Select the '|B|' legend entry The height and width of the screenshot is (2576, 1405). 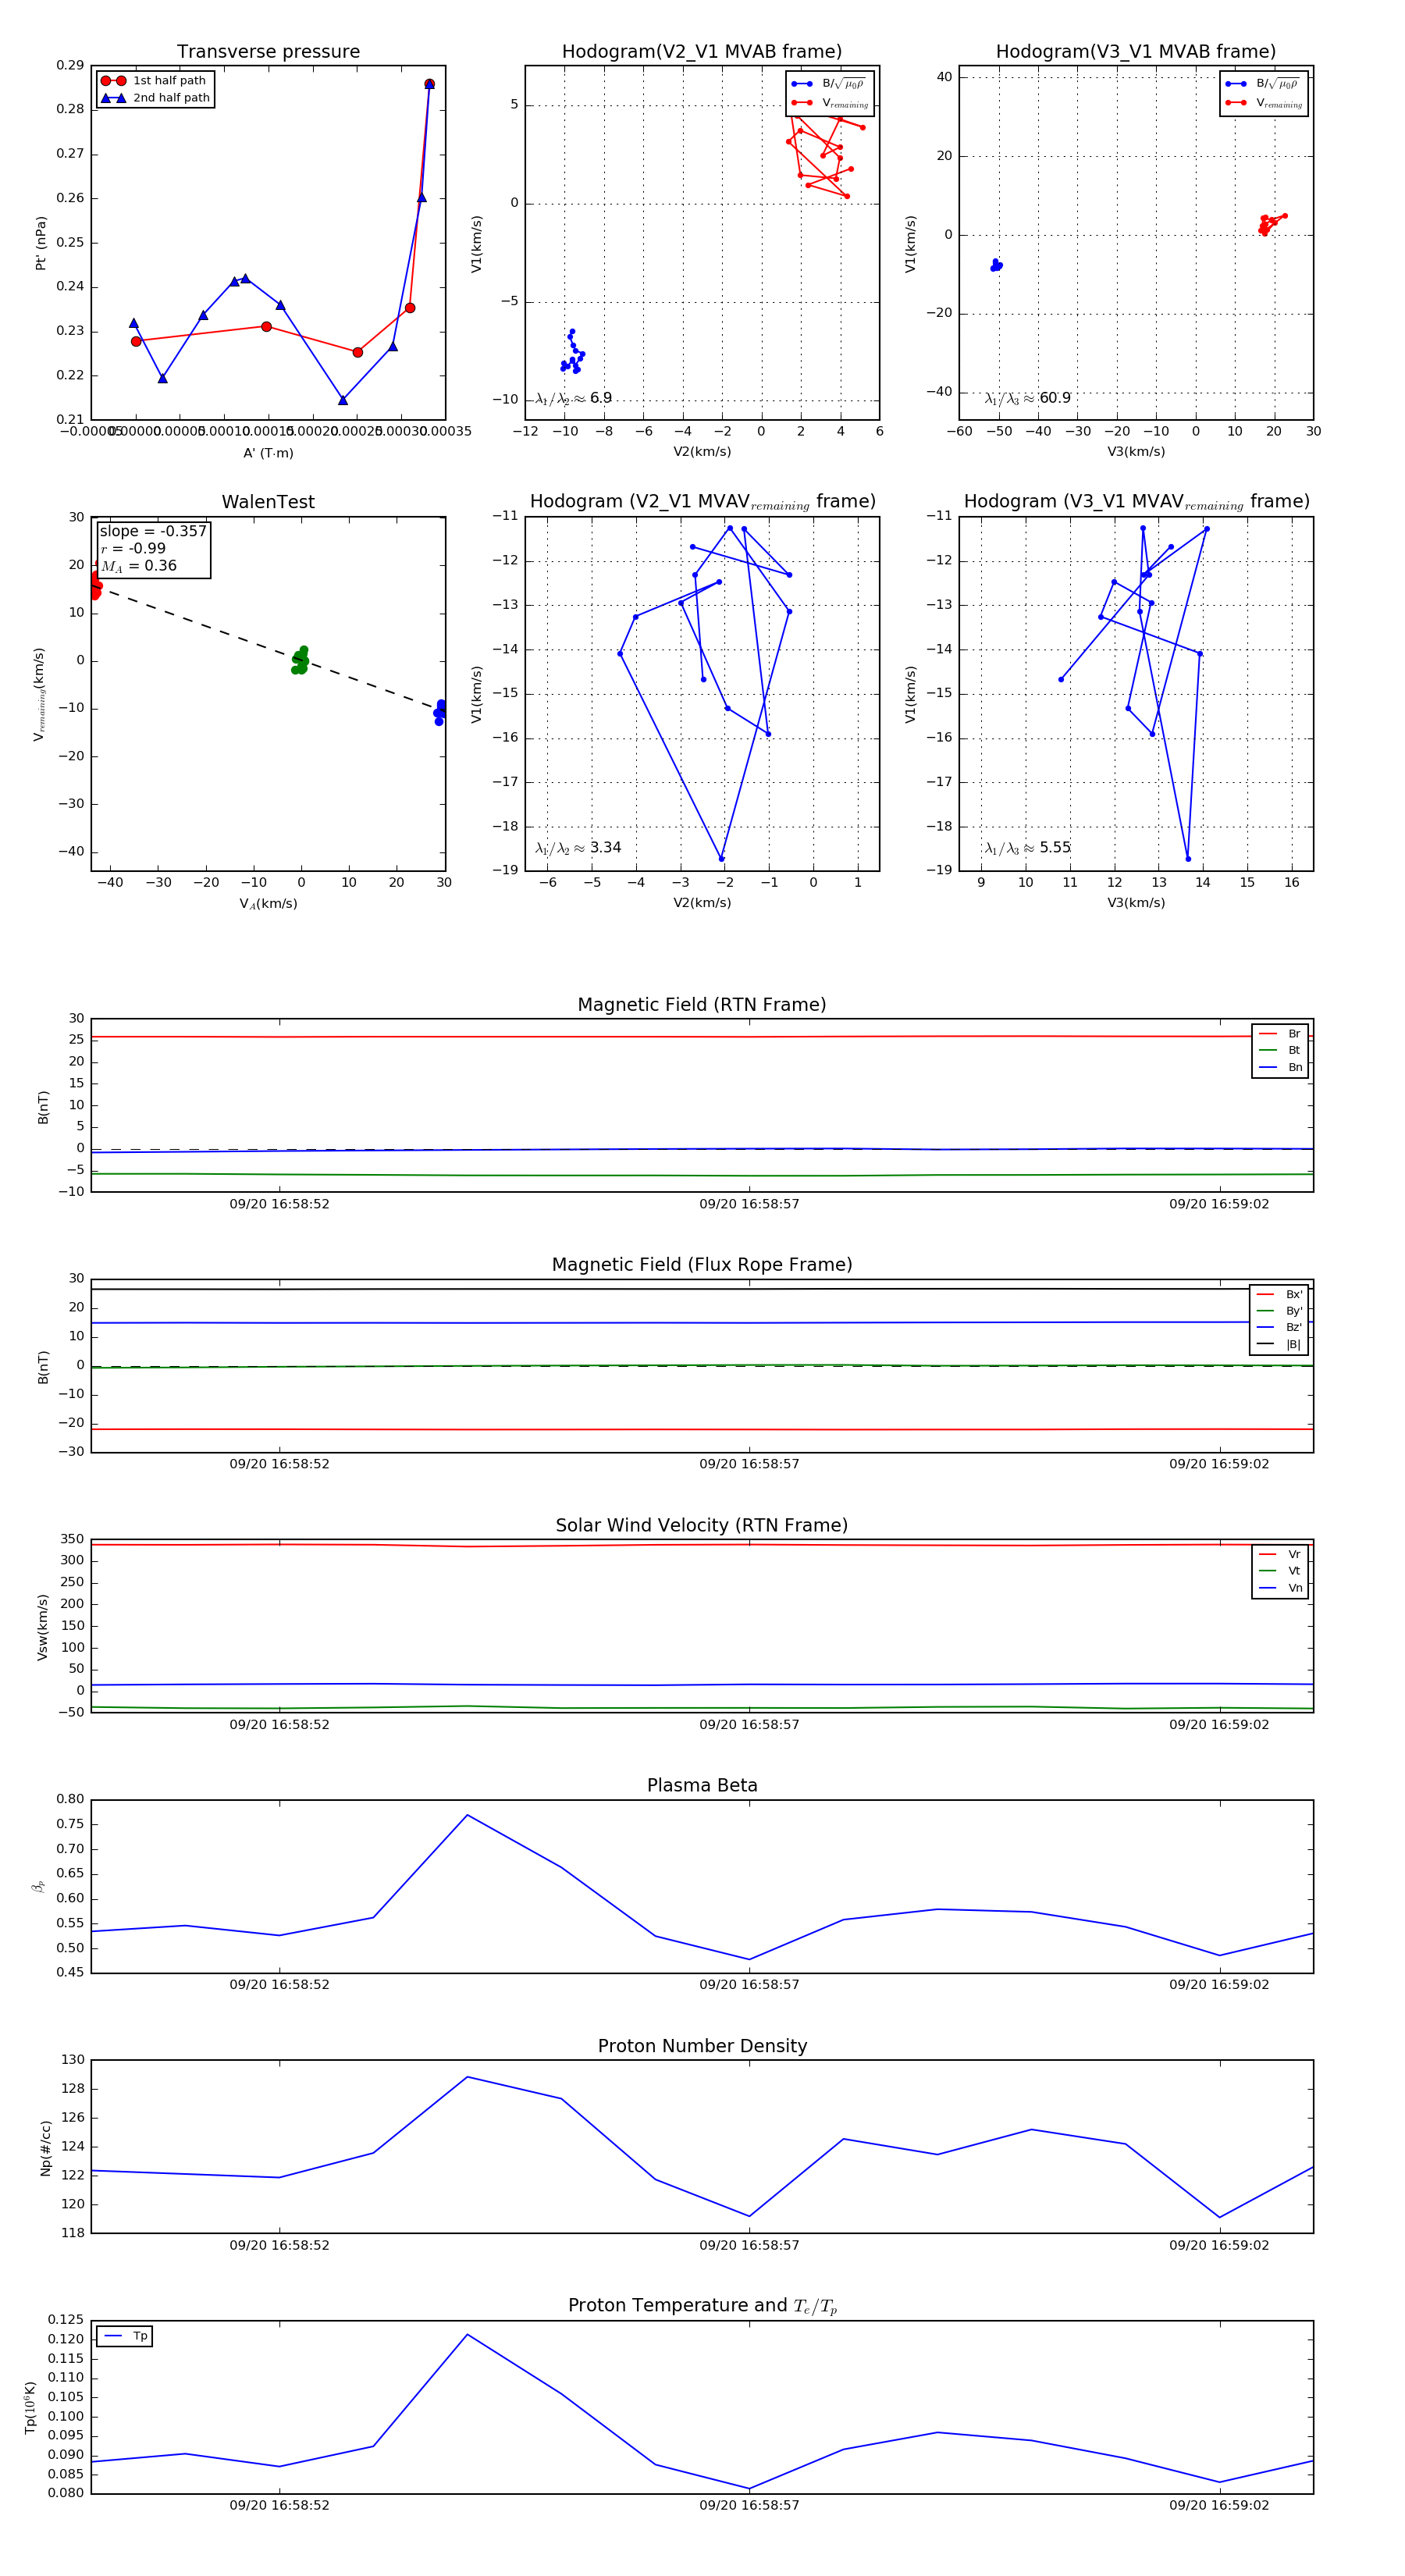pyautogui.click(x=1279, y=1345)
